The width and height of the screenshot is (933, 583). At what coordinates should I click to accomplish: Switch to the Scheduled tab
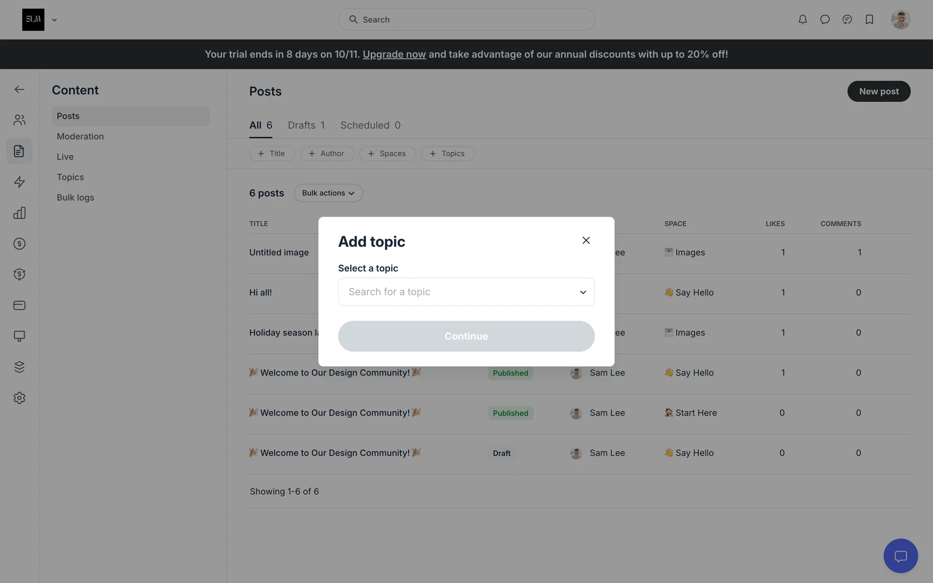coord(370,125)
